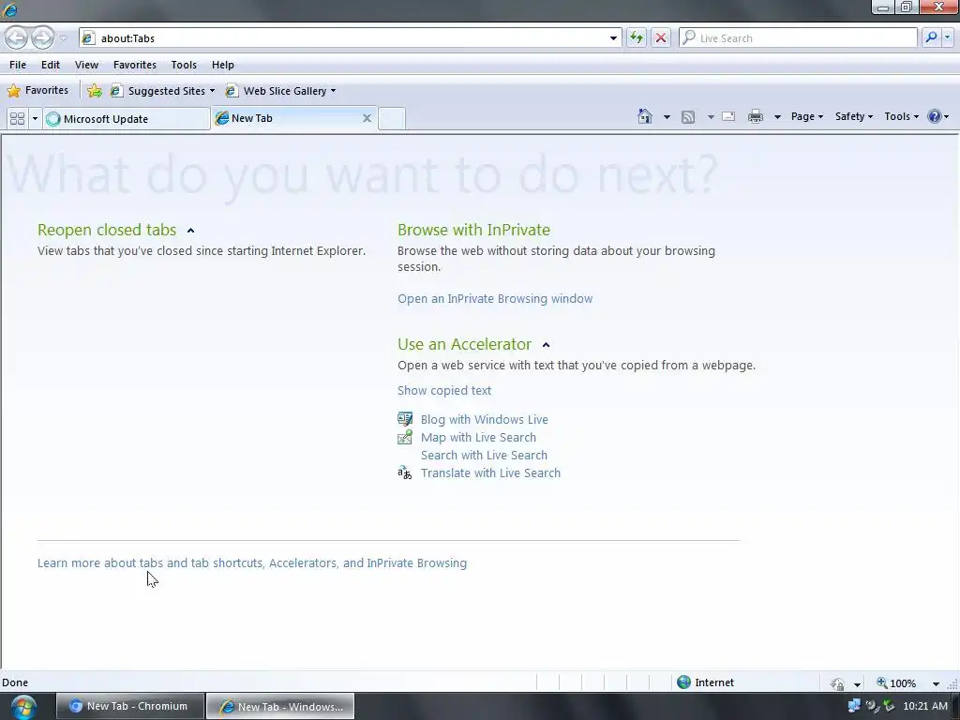Image resolution: width=960 pixels, height=720 pixels.
Task: Switch to New Tab - Chromium taskbar button
Action: point(129,706)
